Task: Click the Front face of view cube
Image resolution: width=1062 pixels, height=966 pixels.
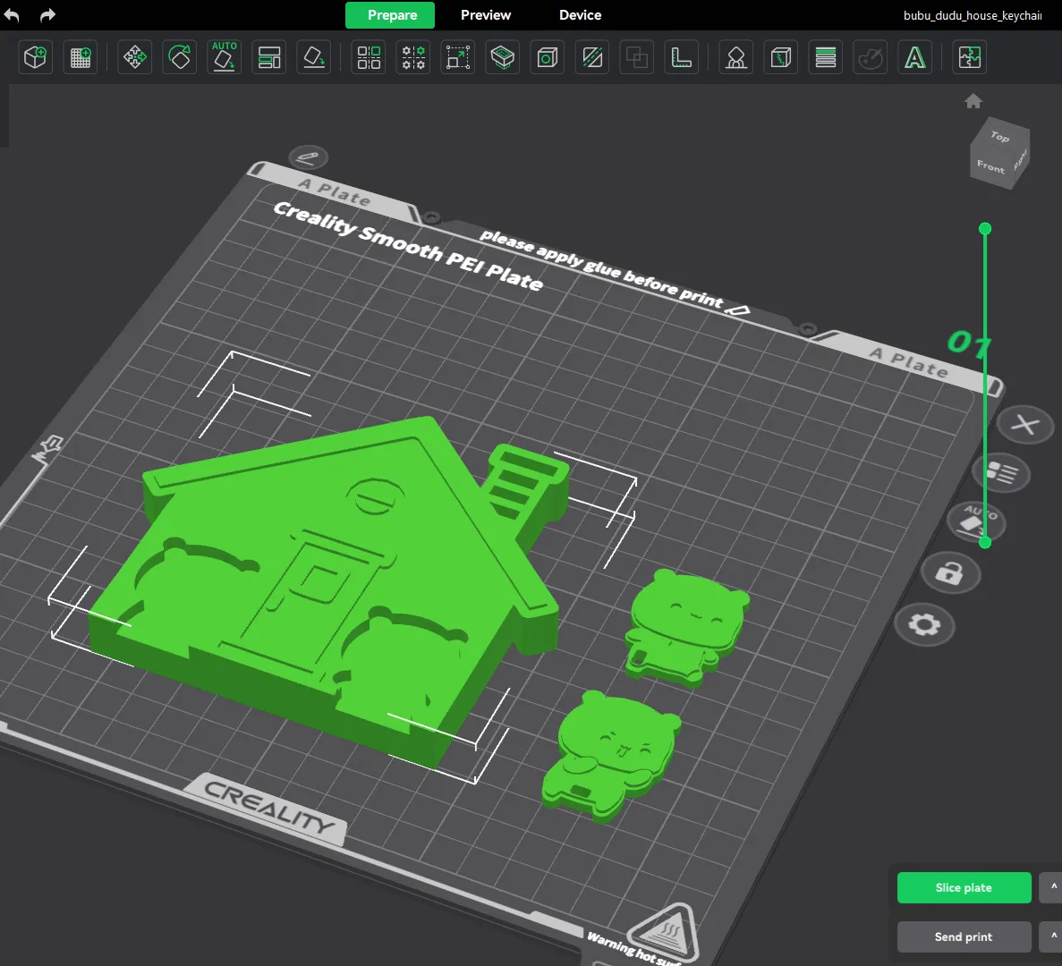Action: click(x=991, y=165)
